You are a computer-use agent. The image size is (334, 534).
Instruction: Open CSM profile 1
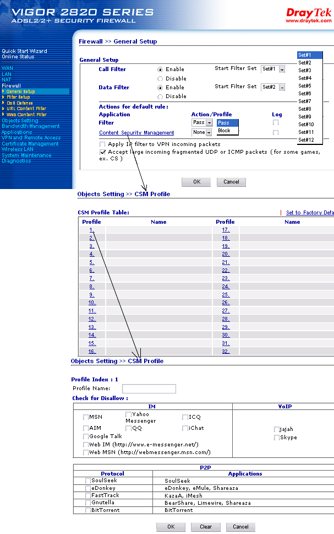pyautogui.click(x=91, y=230)
